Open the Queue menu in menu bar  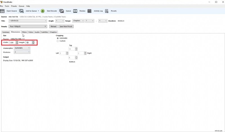coord(21,6)
